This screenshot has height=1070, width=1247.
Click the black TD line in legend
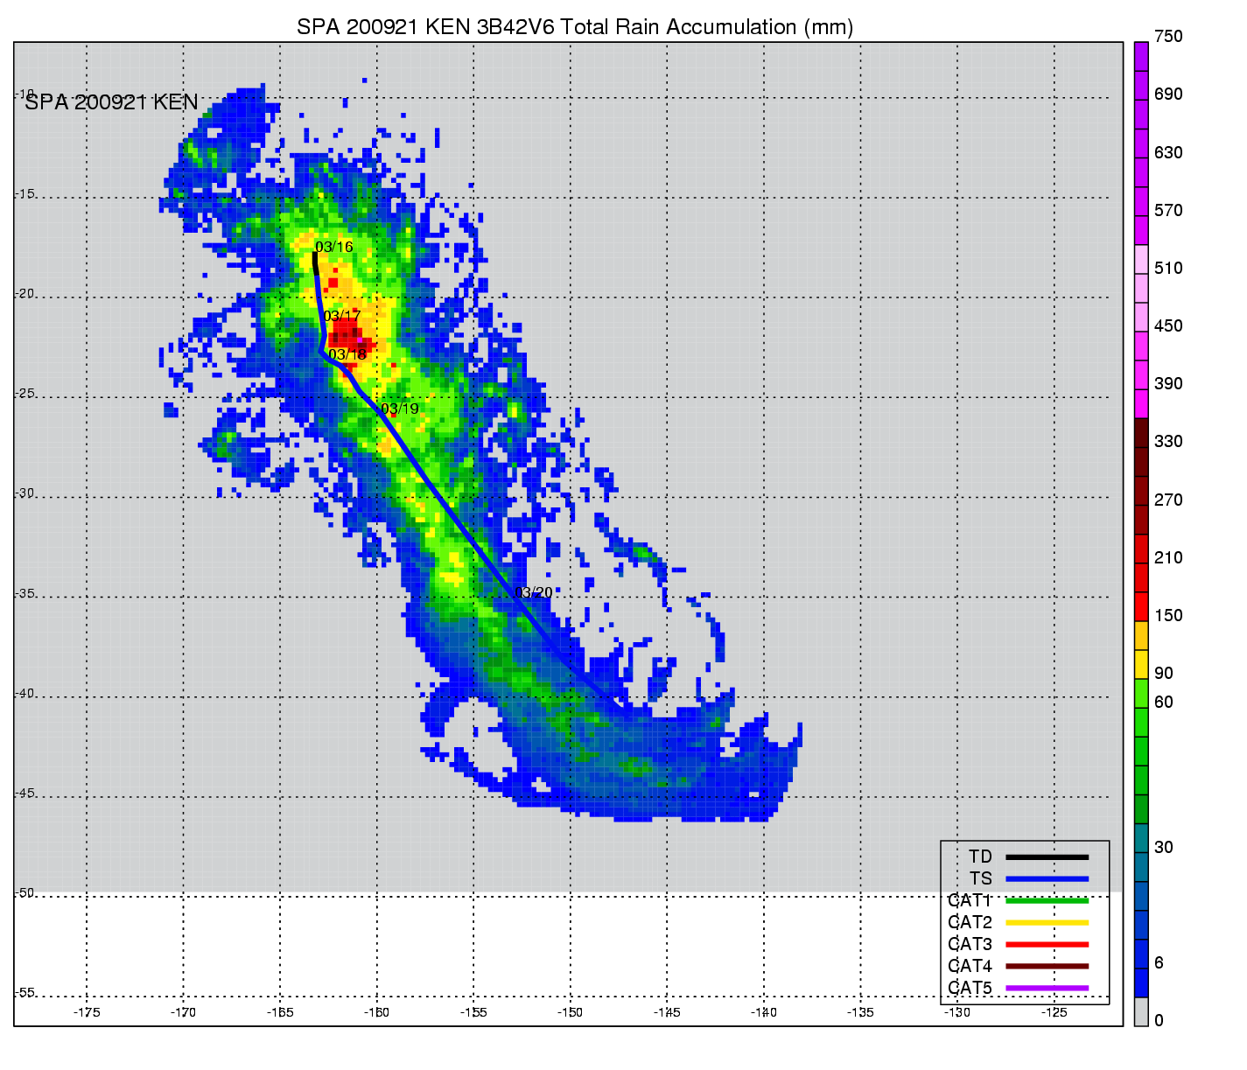point(1047,857)
